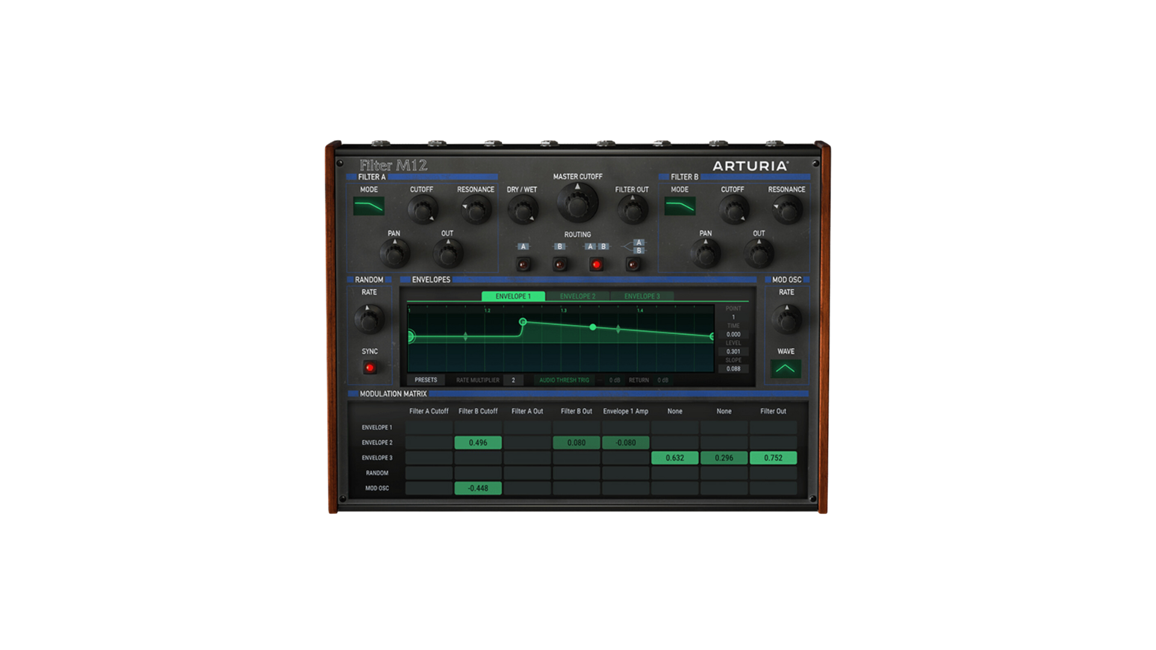Enable routing B only button
The width and height of the screenshot is (1156, 650).
(x=560, y=264)
